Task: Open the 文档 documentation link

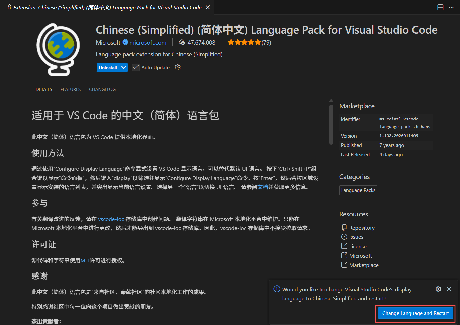Action: [263, 187]
